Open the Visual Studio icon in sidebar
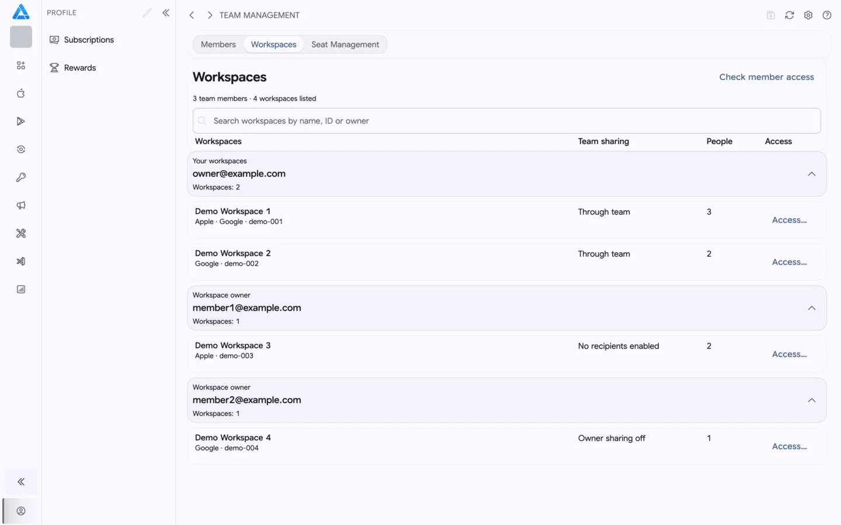This screenshot has width=841, height=525. click(x=21, y=261)
